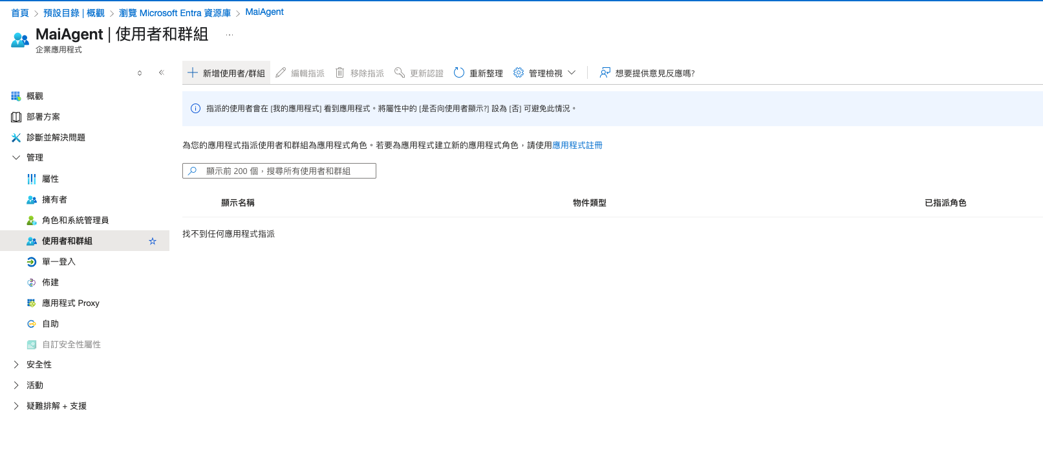Expand the 安全性 section
The height and width of the screenshot is (458, 1043).
(16, 365)
